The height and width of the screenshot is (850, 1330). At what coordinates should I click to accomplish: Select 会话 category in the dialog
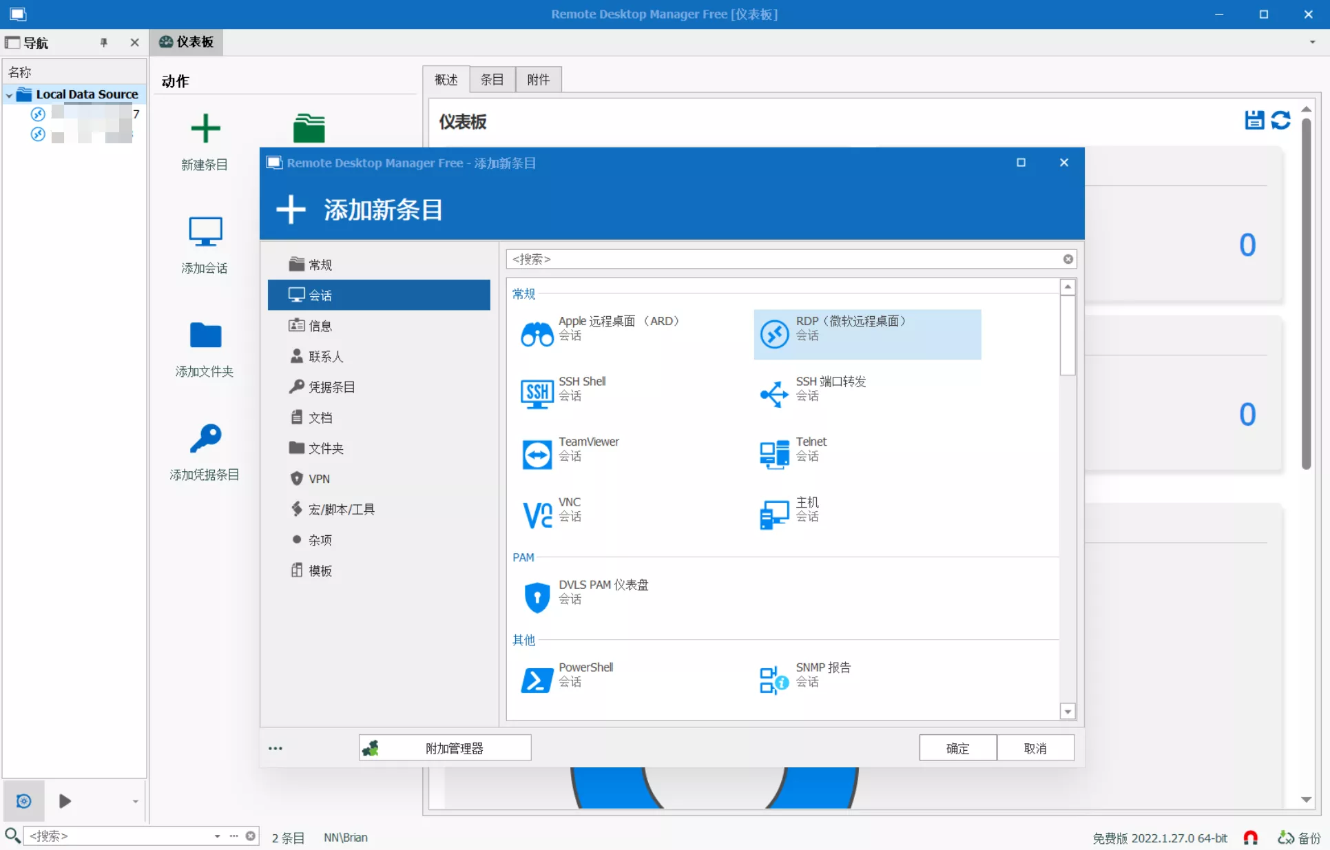coord(379,295)
